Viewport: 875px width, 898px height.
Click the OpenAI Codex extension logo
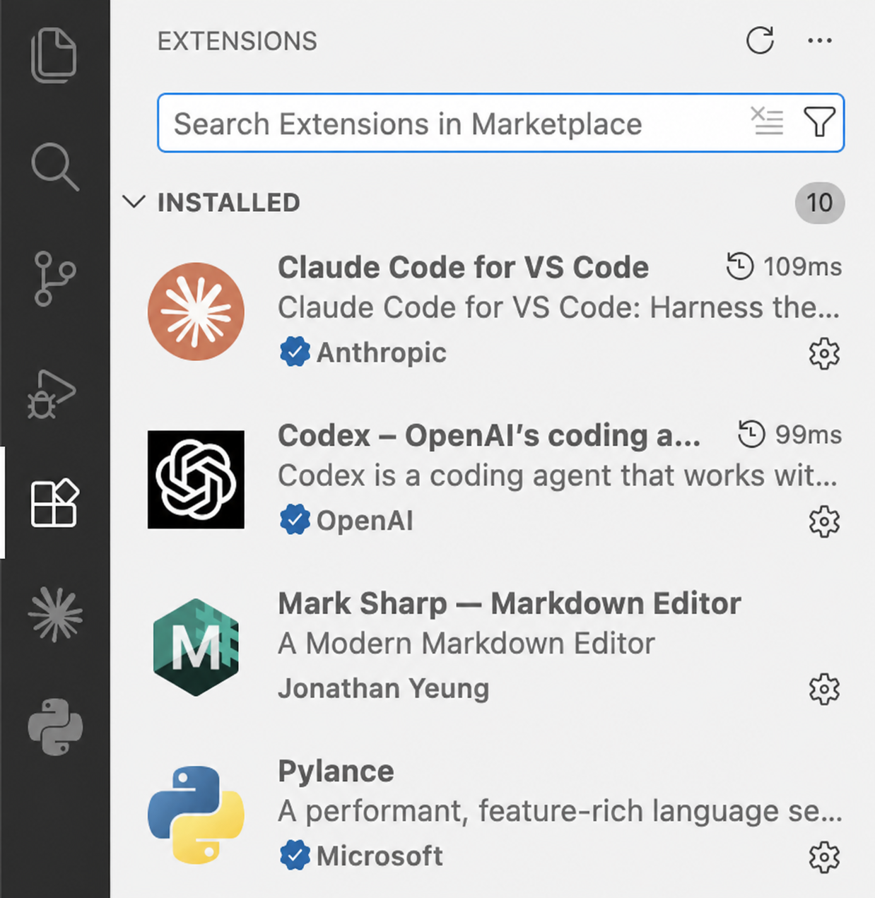pos(196,479)
